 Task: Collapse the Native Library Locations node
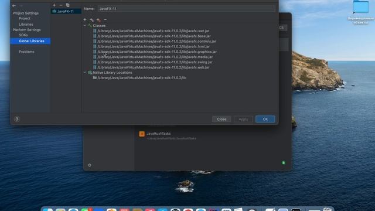(84, 72)
